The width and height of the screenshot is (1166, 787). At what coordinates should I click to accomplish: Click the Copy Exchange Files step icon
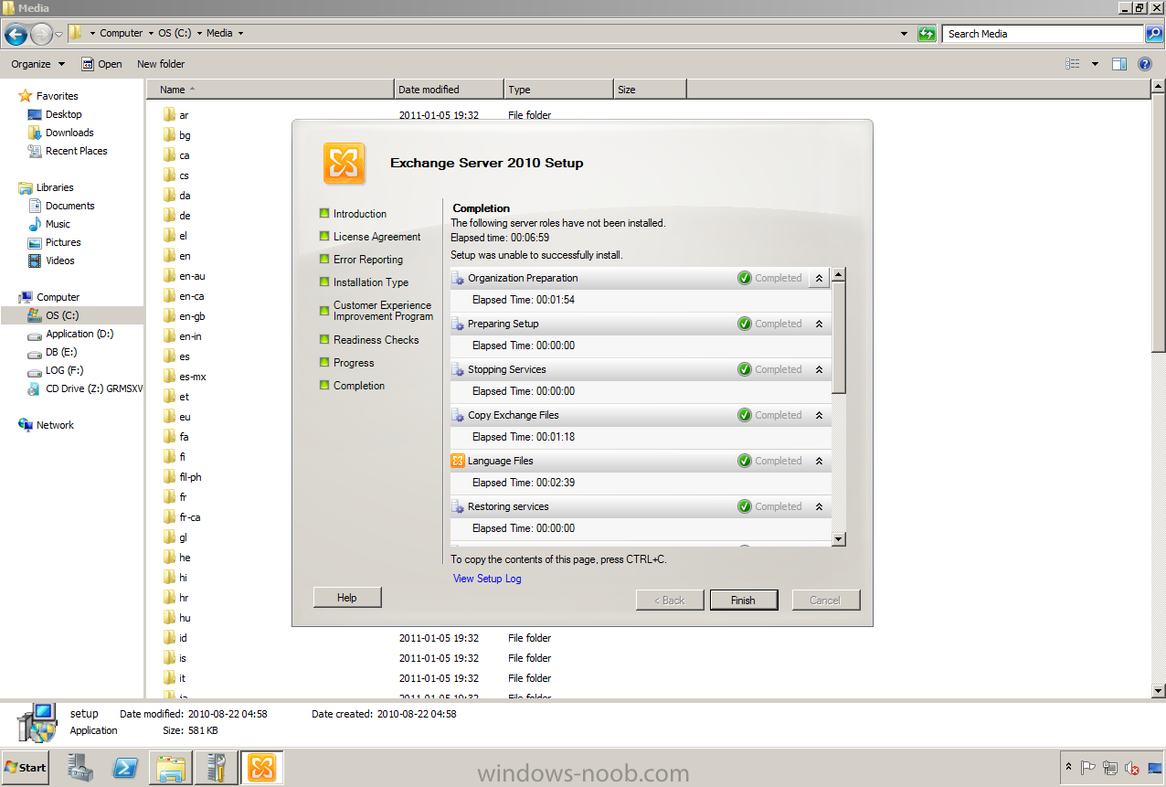pos(458,415)
